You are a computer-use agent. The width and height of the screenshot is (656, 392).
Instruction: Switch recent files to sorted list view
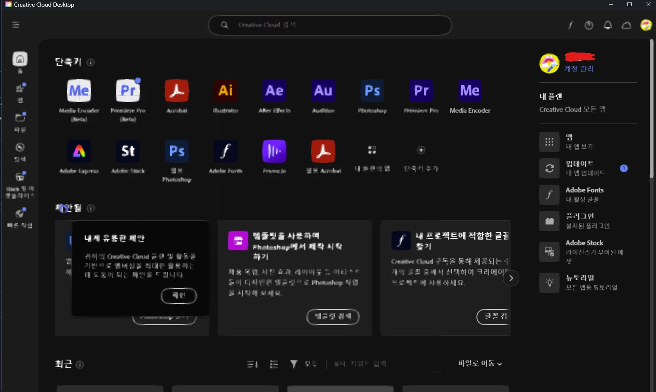[x=252, y=364]
